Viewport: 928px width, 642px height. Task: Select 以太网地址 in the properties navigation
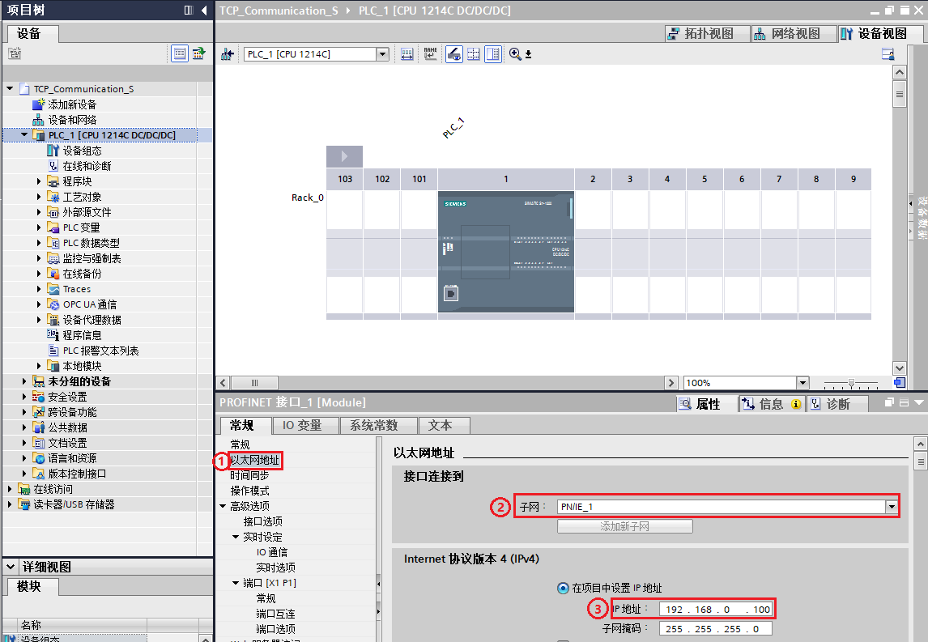254,460
